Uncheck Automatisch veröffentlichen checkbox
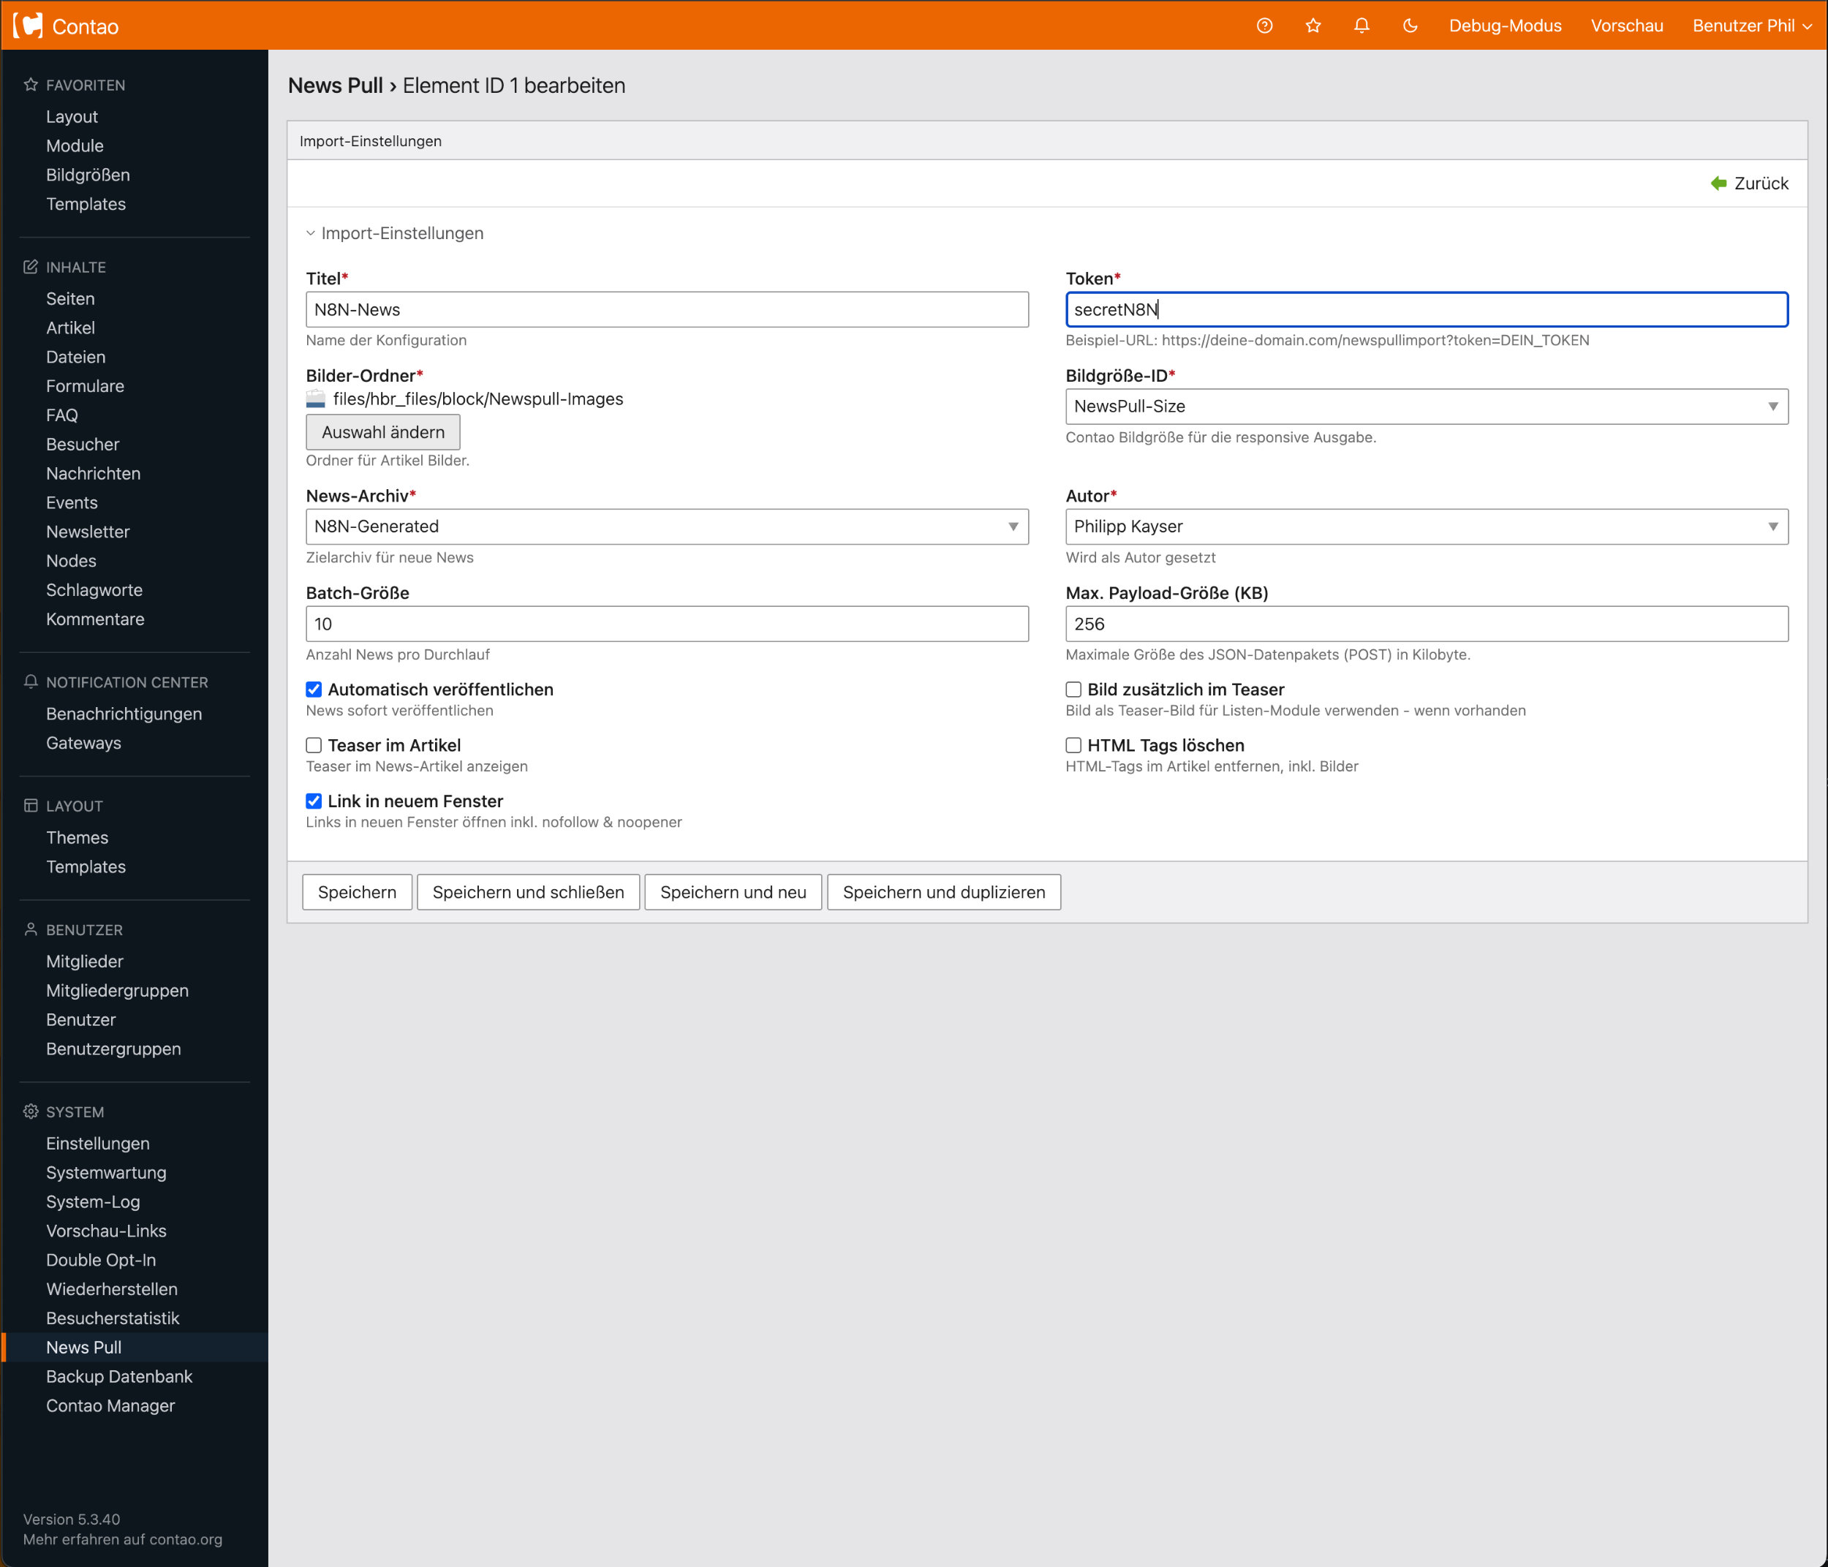1828x1567 pixels. coord(314,690)
